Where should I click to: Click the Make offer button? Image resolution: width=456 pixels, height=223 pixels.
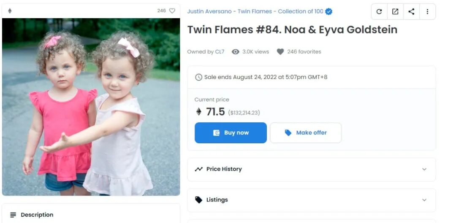(x=306, y=133)
